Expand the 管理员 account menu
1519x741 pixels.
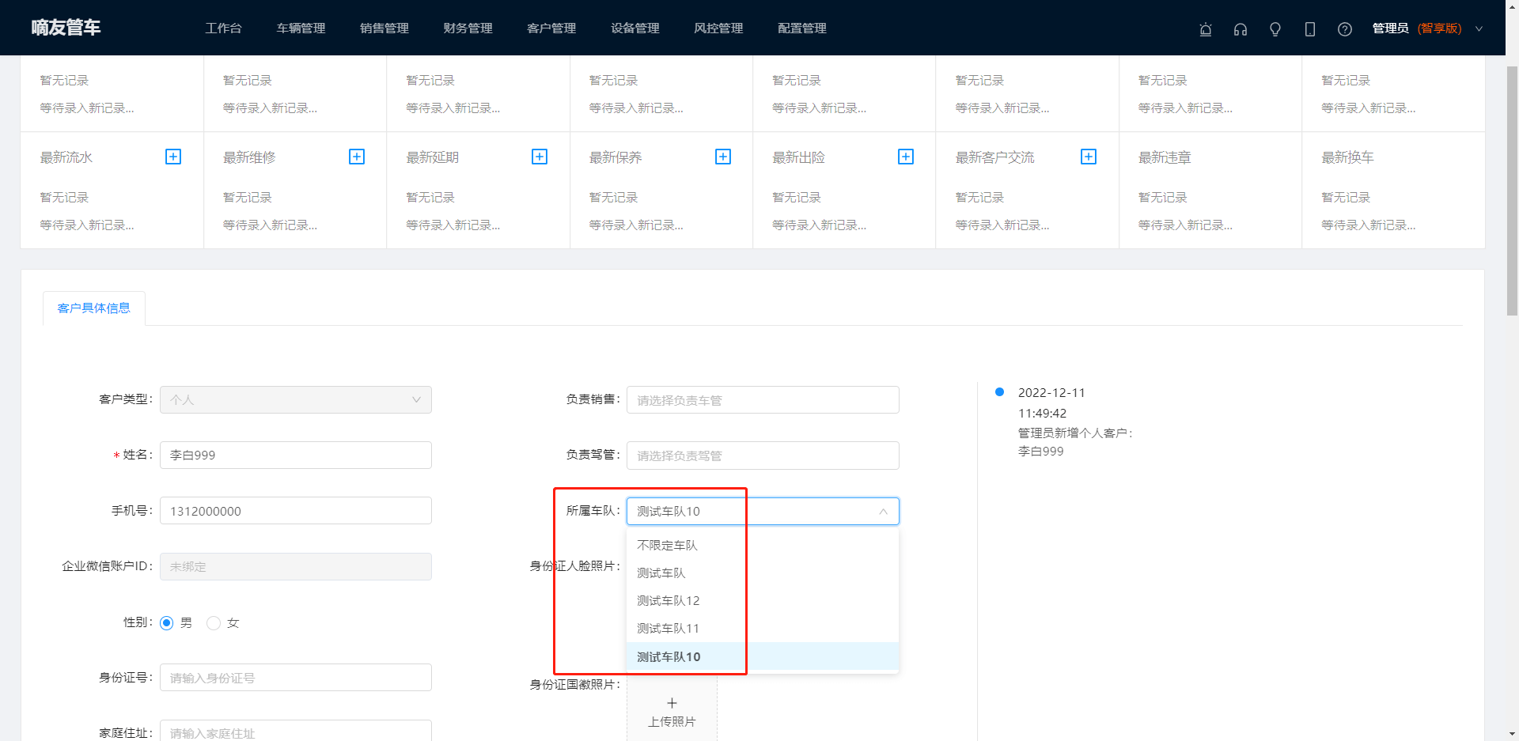coord(1478,28)
